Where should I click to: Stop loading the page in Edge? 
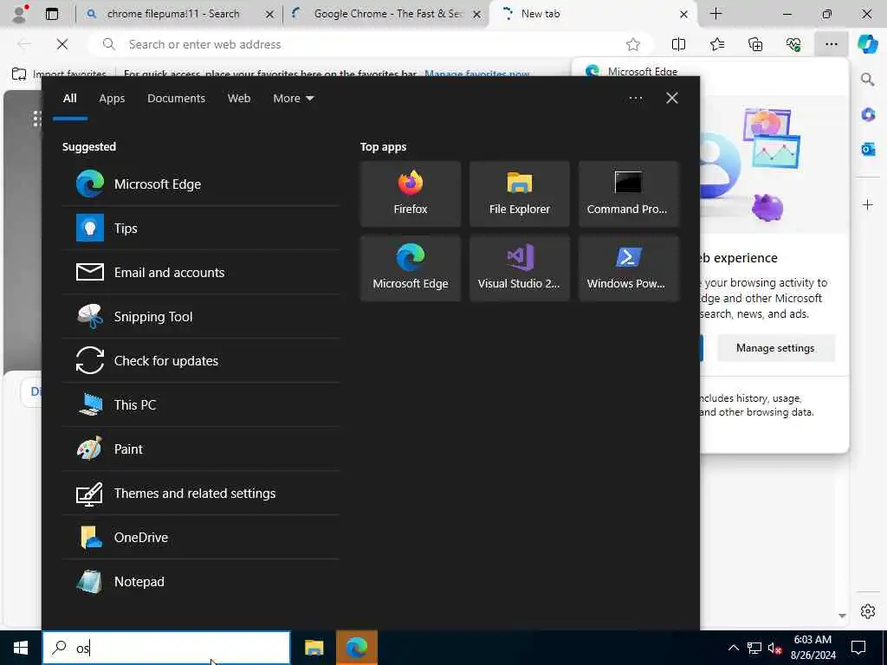pos(62,44)
